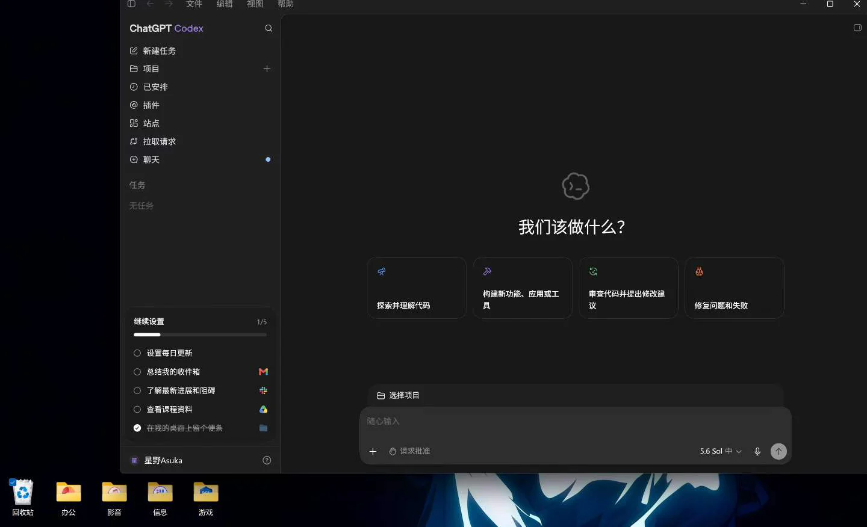Click the 插件 sidebar label
The width and height of the screenshot is (867, 527).
[151, 105]
